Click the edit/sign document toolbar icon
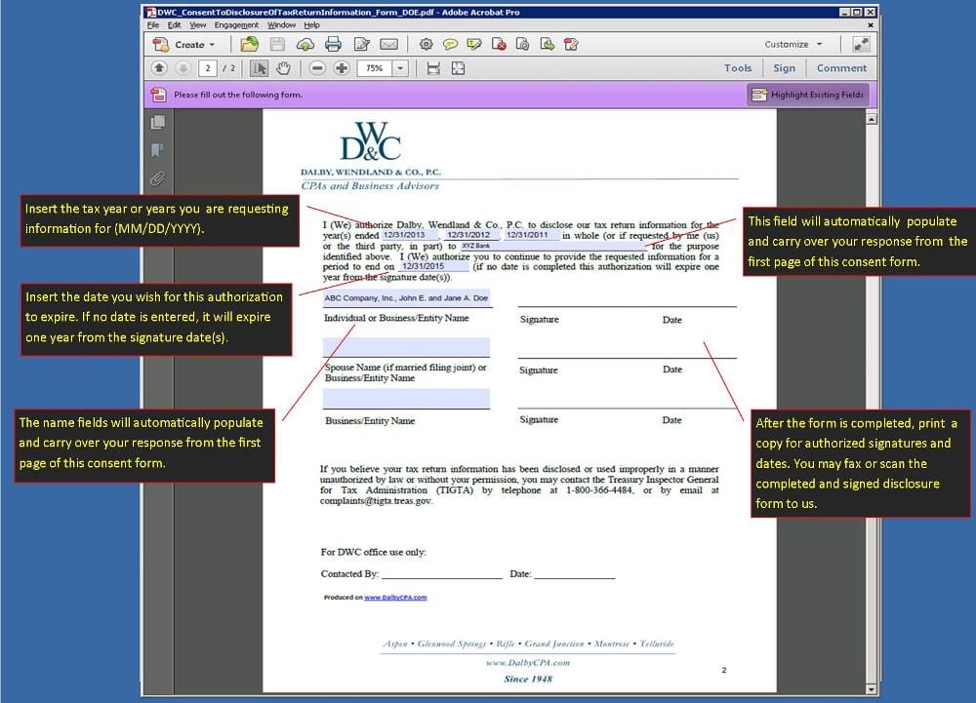 (x=362, y=44)
